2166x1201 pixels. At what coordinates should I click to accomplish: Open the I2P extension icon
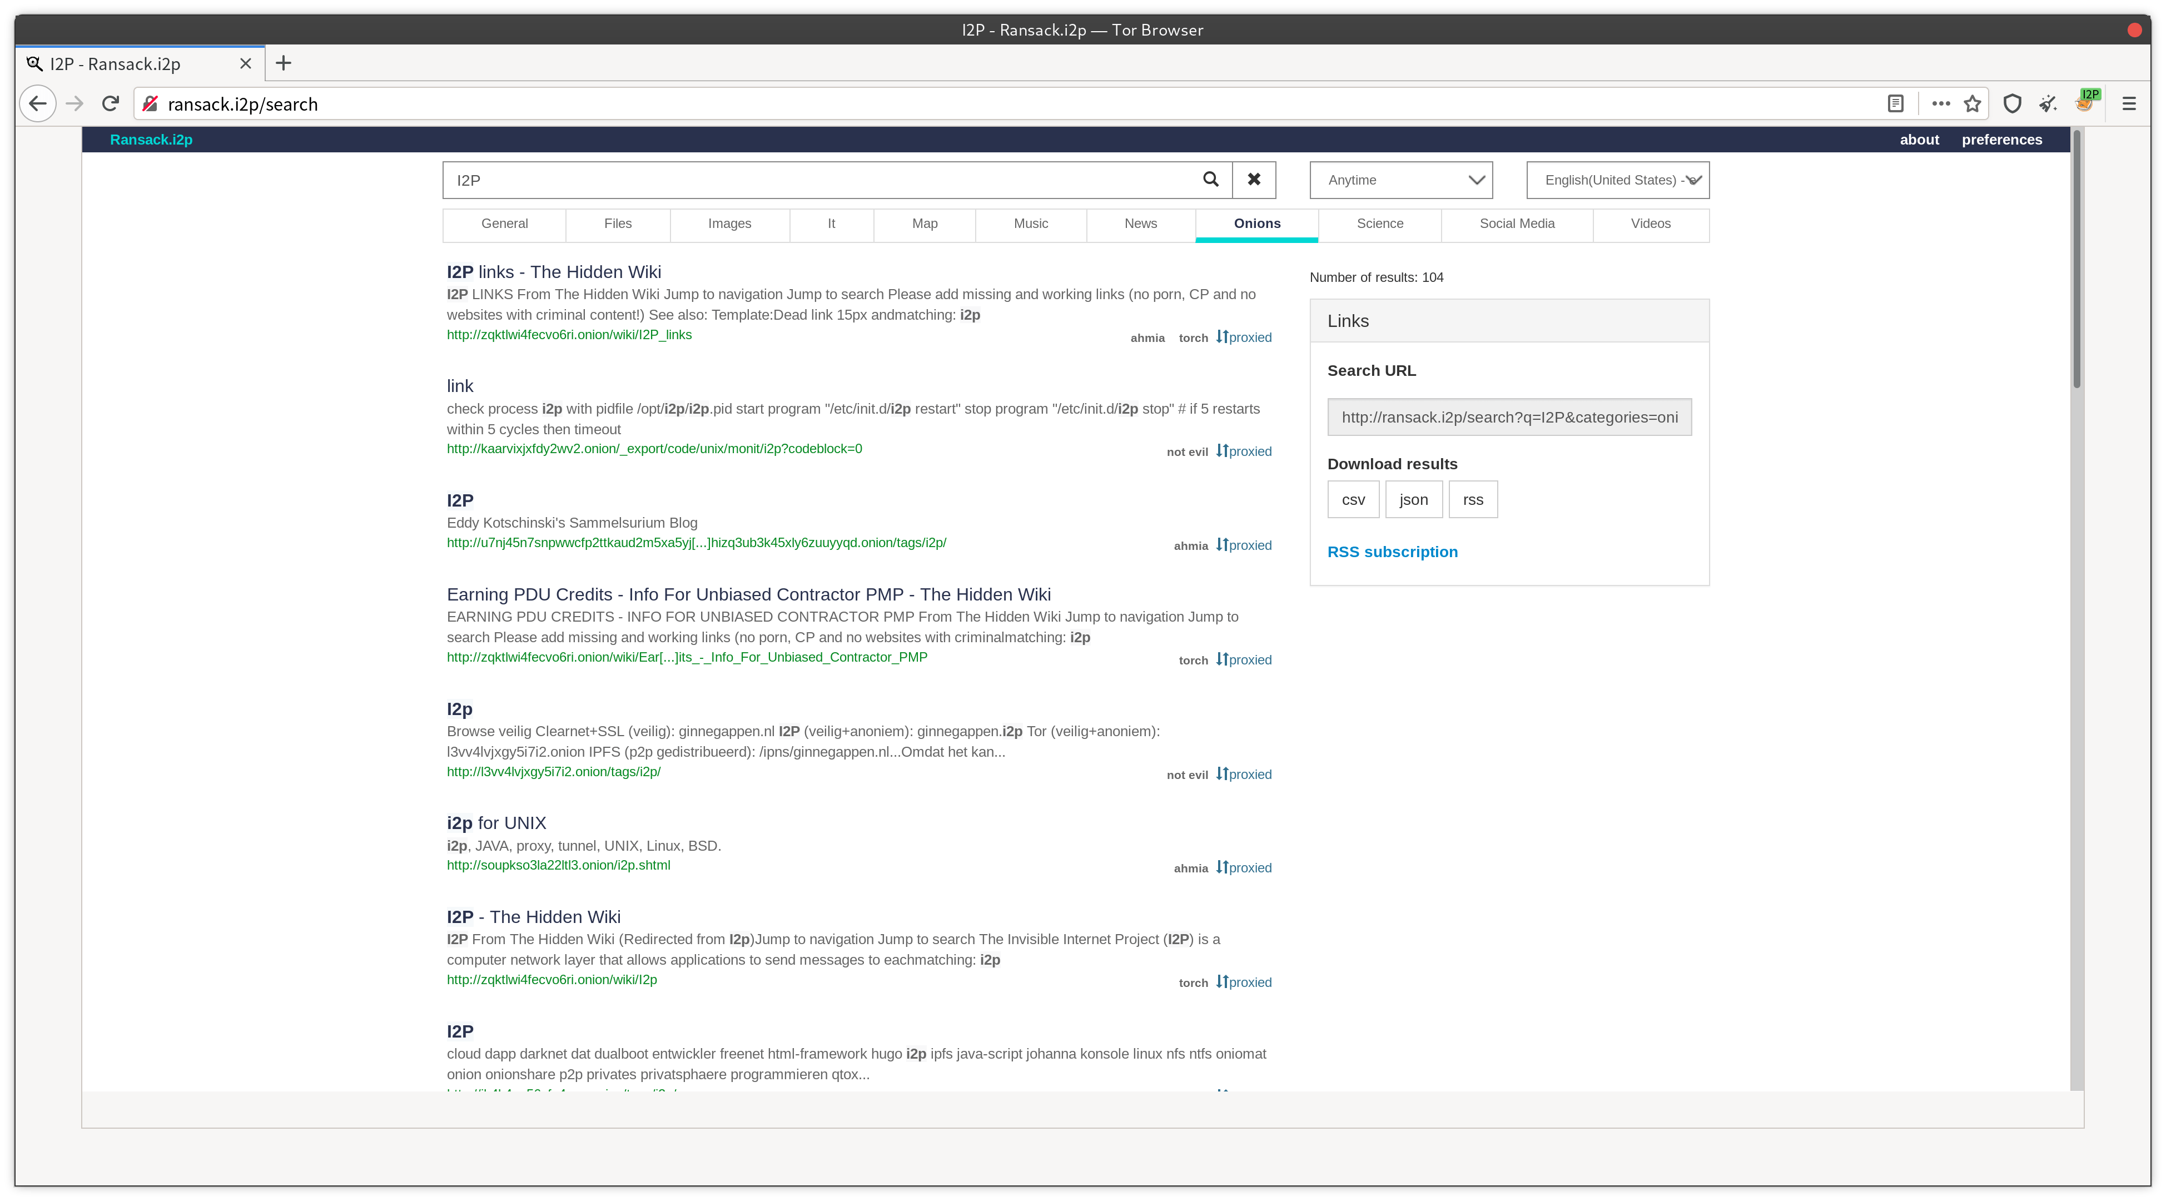coord(2084,102)
